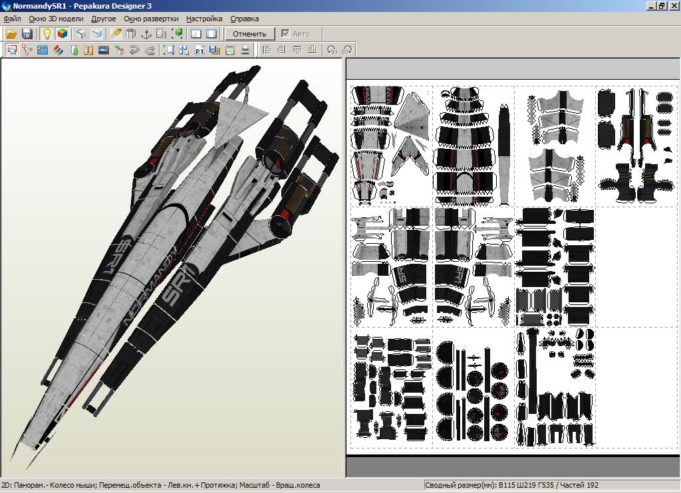681x493 pixels.
Task: Rotate part 90 degrees counterclockwise
Action: coord(333,50)
